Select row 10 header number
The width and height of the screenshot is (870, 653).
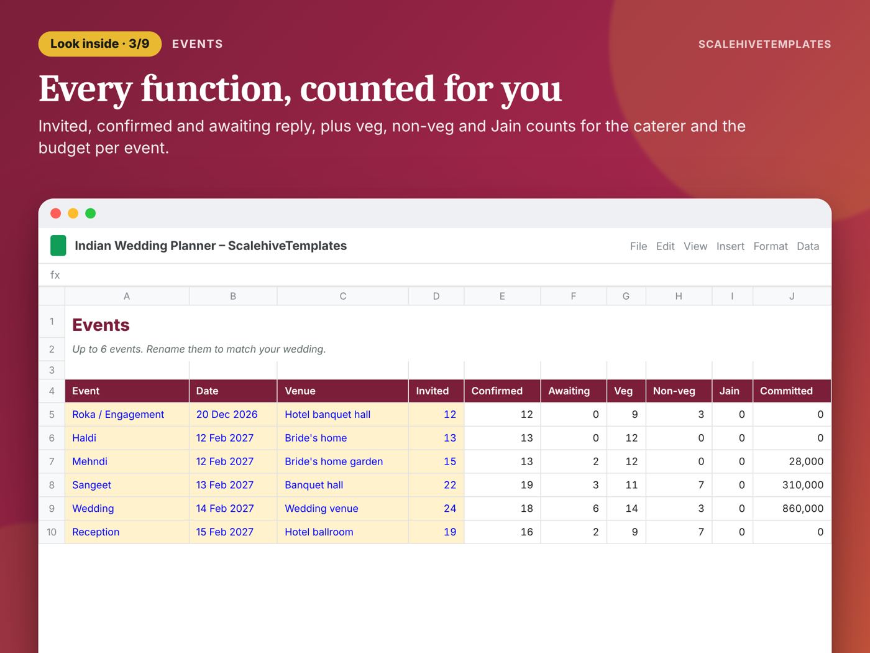pos(52,532)
